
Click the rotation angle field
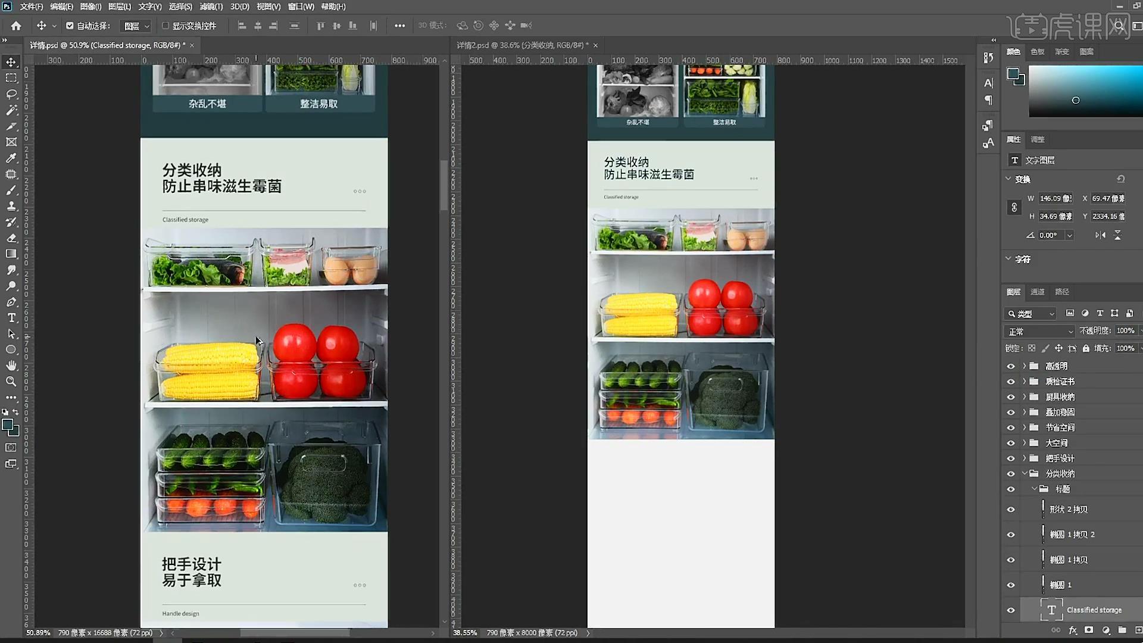point(1051,235)
